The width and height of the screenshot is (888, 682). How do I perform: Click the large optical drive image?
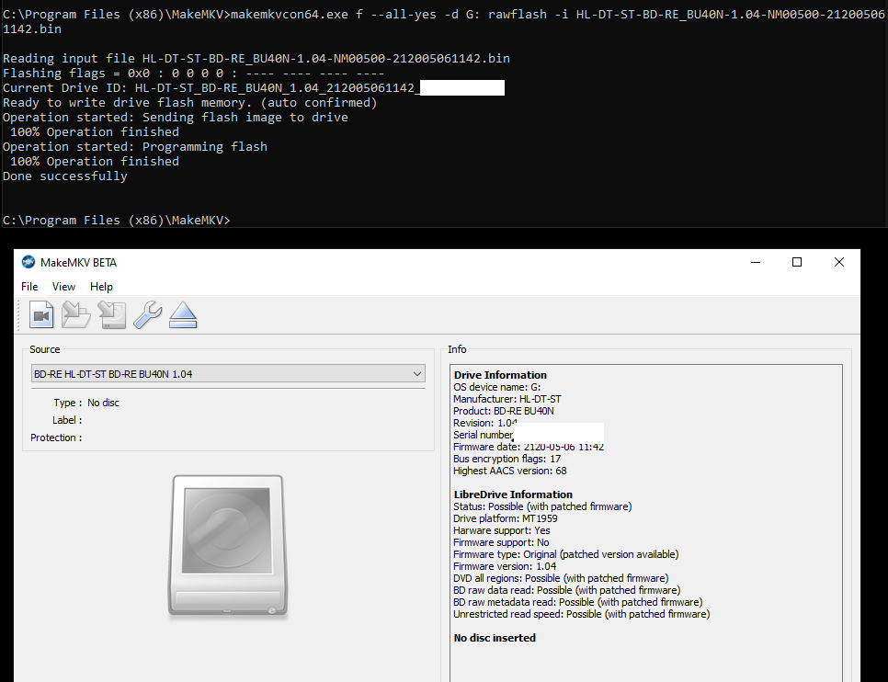point(228,546)
